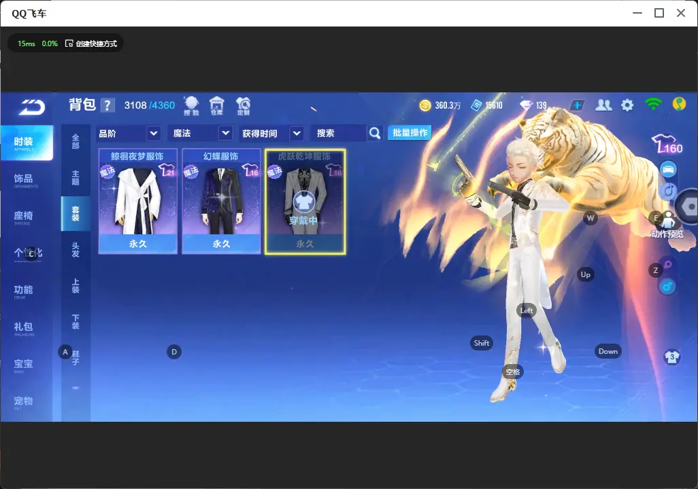698x489 pixels.
Task: Select the 个性化 personalization tab
Action: [27, 254]
